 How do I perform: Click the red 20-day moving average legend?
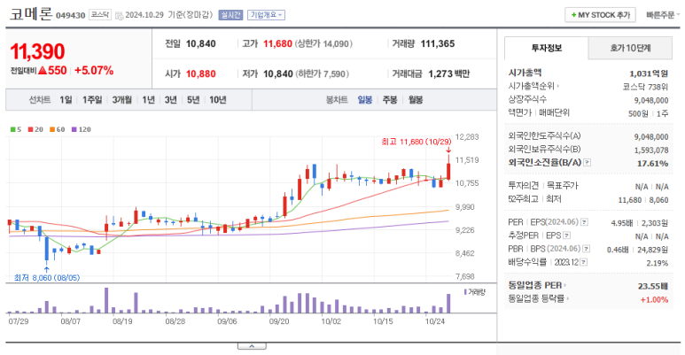coord(35,129)
